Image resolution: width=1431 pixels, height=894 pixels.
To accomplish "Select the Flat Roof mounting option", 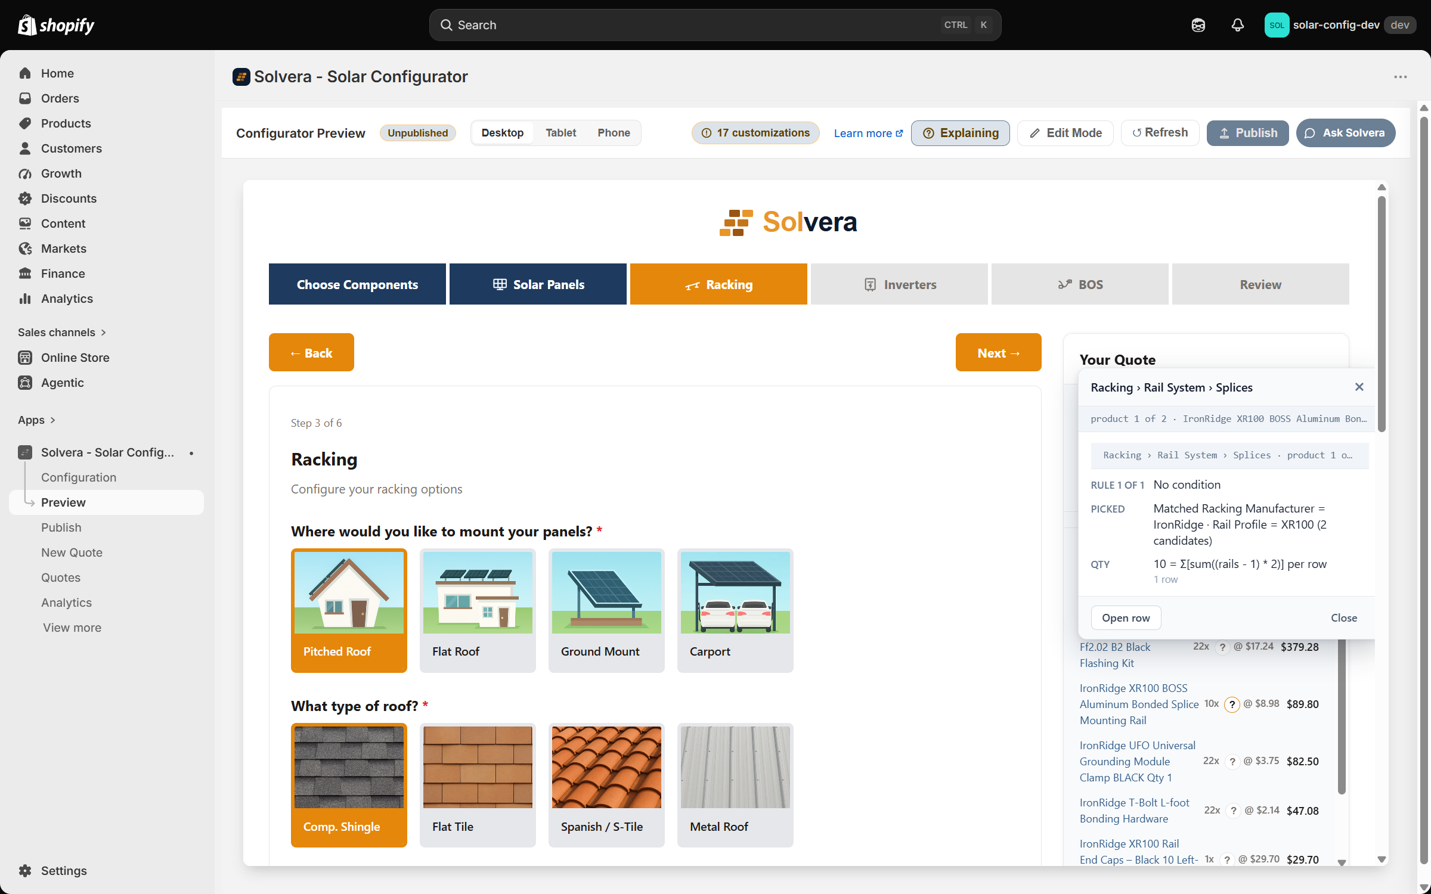I will (x=478, y=610).
